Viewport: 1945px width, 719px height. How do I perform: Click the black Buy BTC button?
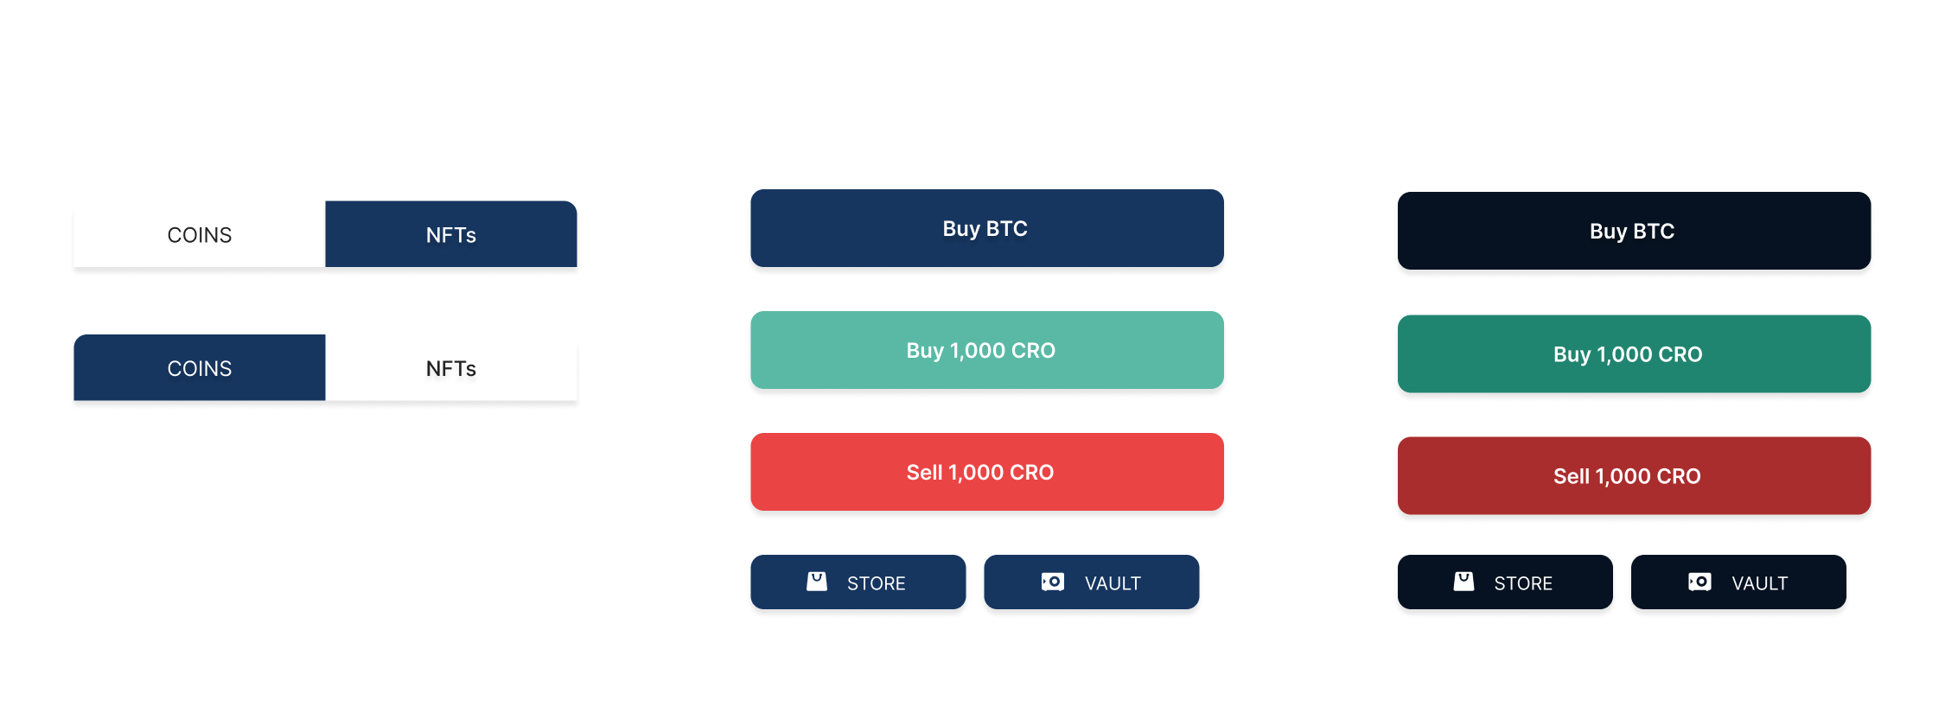tap(1634, 231)
